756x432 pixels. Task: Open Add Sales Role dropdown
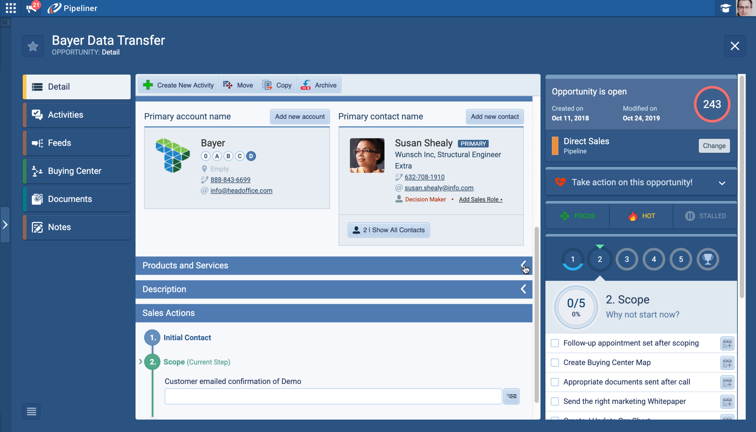click(480, 199)
